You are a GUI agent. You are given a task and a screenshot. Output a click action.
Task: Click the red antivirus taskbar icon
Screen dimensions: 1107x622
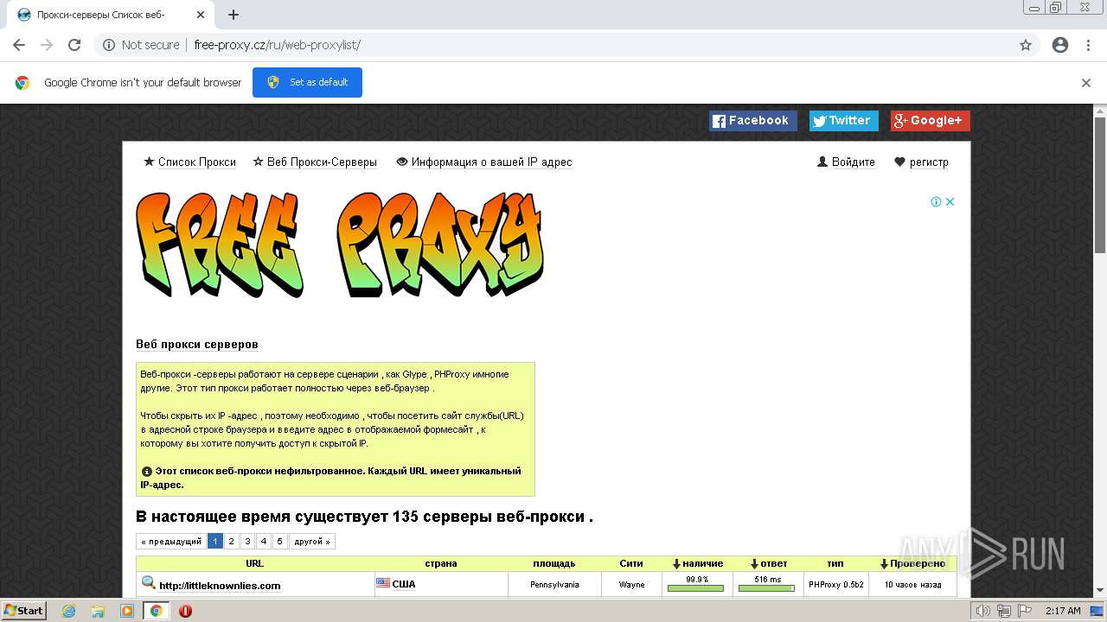click(x=185, y=611)
